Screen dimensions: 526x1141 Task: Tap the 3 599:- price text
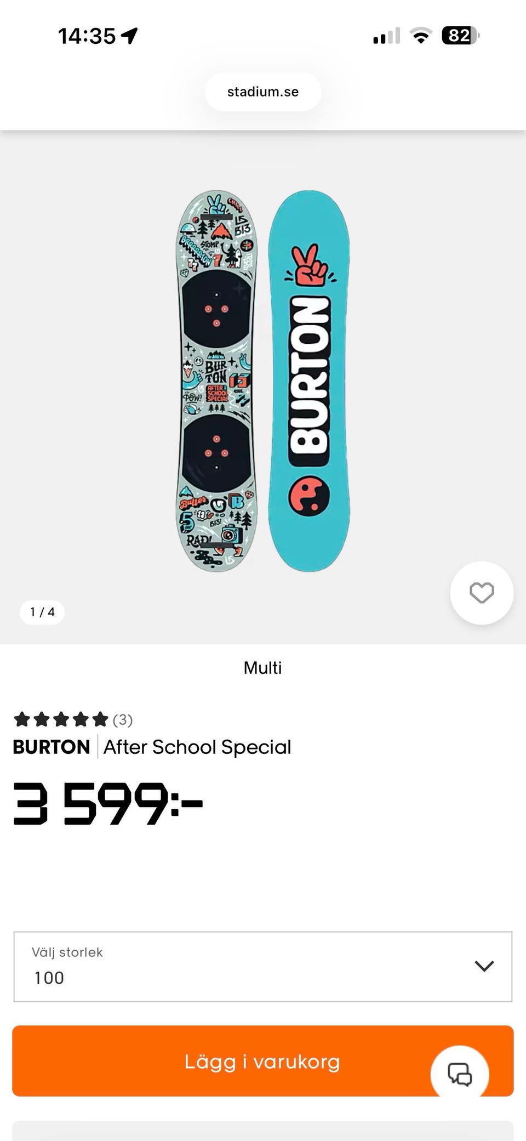click(x=108, y=804)
